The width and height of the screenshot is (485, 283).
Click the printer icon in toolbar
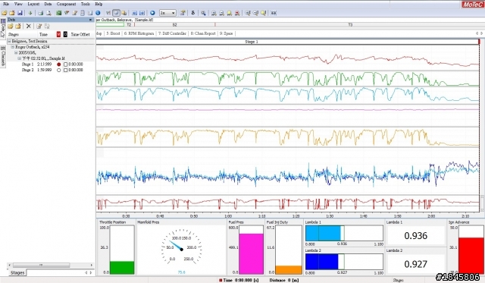[40, 13]
